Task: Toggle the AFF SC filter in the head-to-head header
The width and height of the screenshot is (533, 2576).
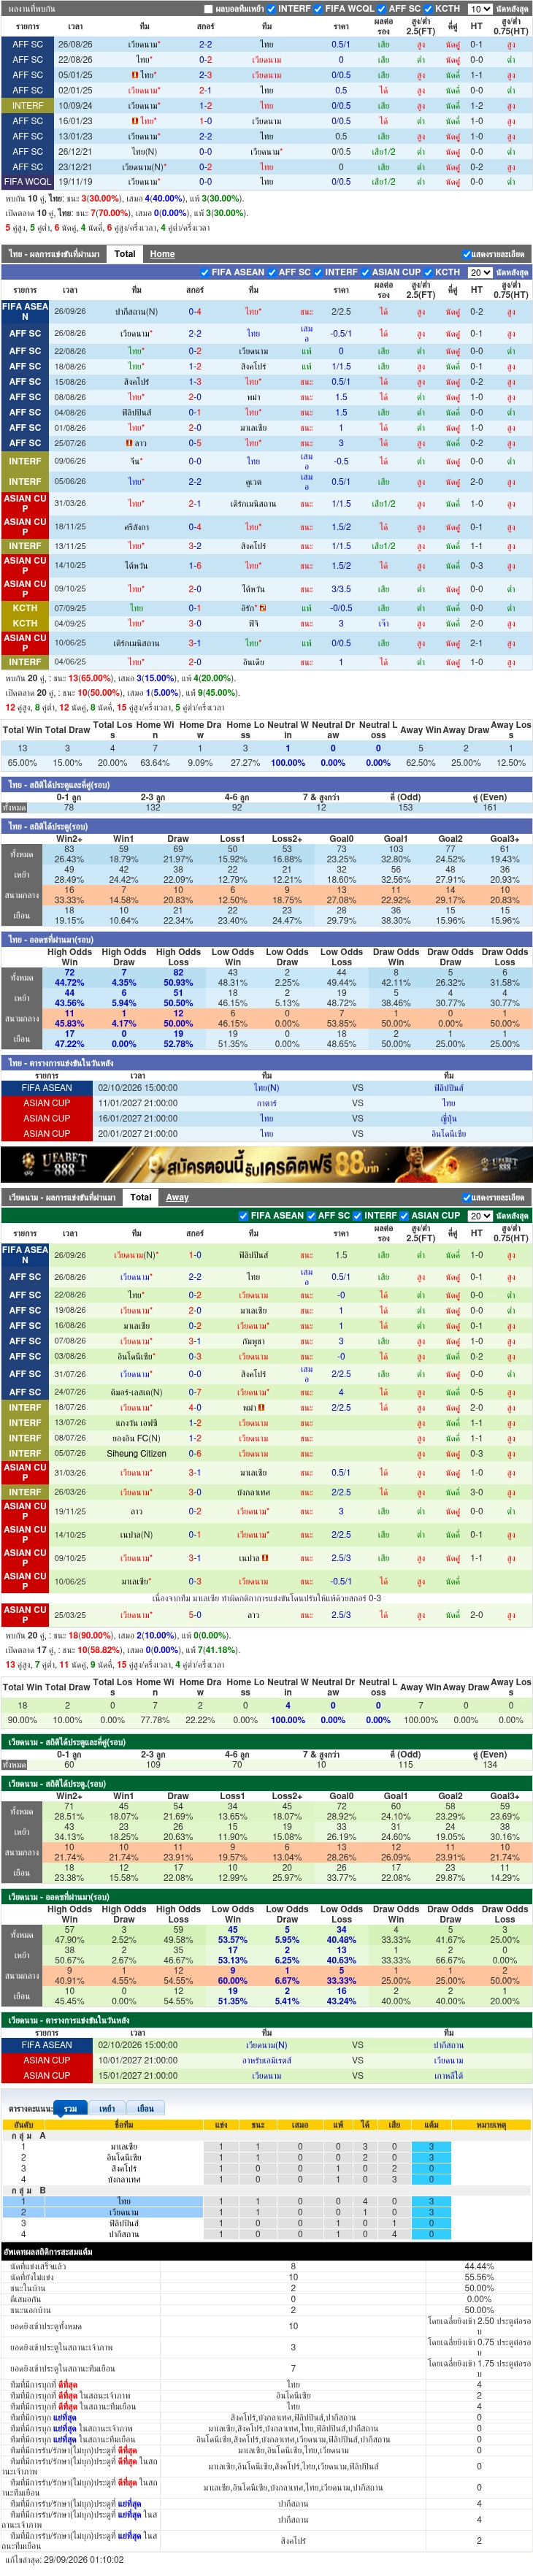Action: (x=383, y=9)
